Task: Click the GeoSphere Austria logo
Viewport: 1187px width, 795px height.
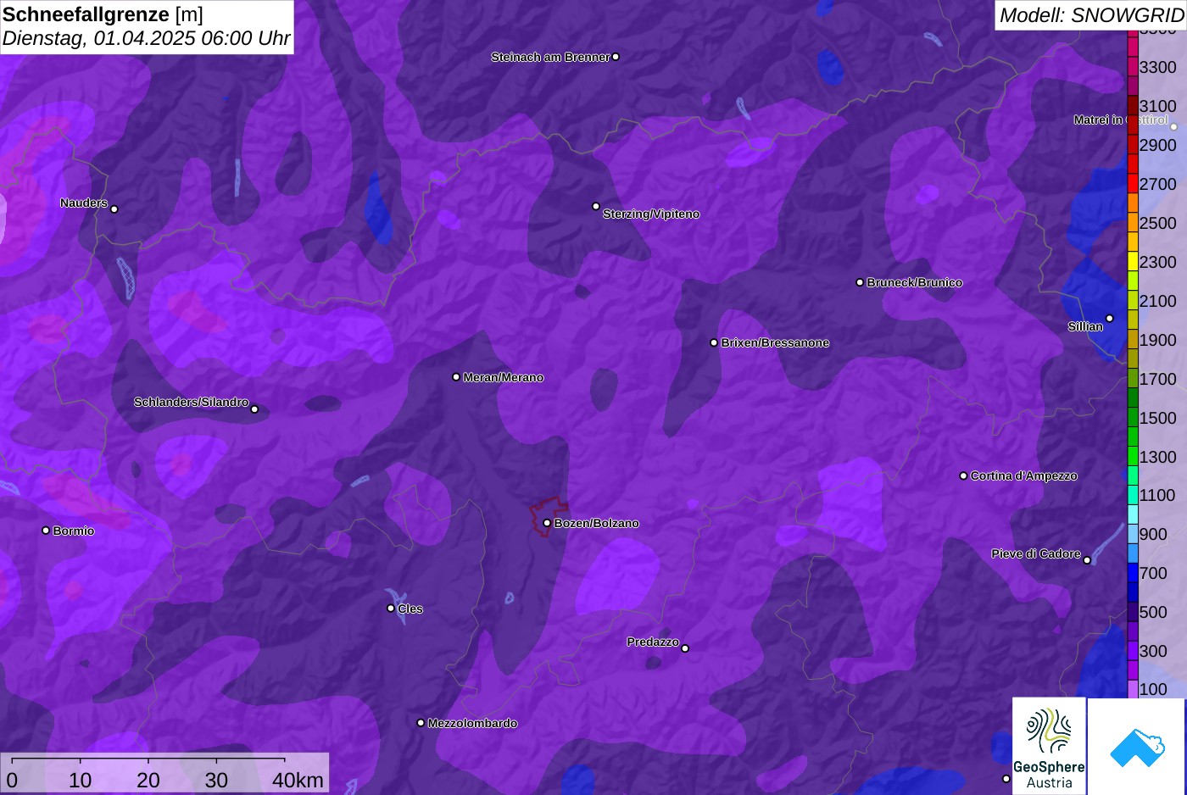Action: (1049, 747)
